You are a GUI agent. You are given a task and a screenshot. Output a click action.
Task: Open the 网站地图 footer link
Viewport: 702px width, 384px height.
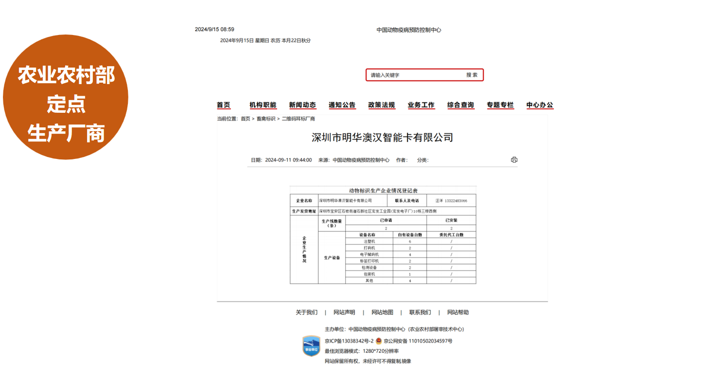tap(383, 313)
